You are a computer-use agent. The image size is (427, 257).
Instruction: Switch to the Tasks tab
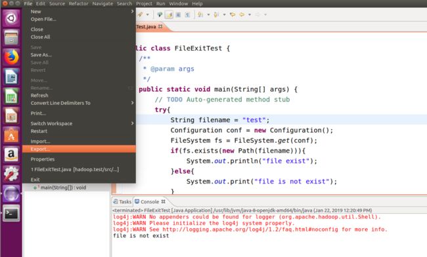[x=122, y=201]
